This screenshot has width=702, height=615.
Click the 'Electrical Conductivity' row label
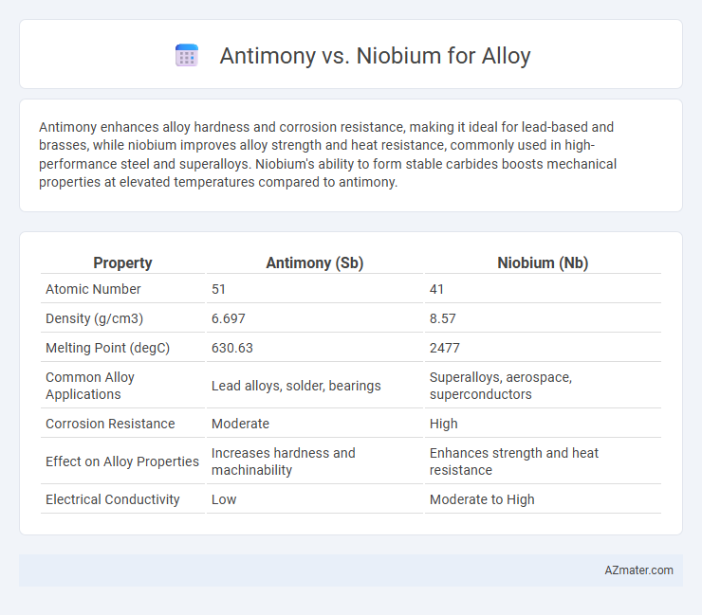(x=112, y=499)
